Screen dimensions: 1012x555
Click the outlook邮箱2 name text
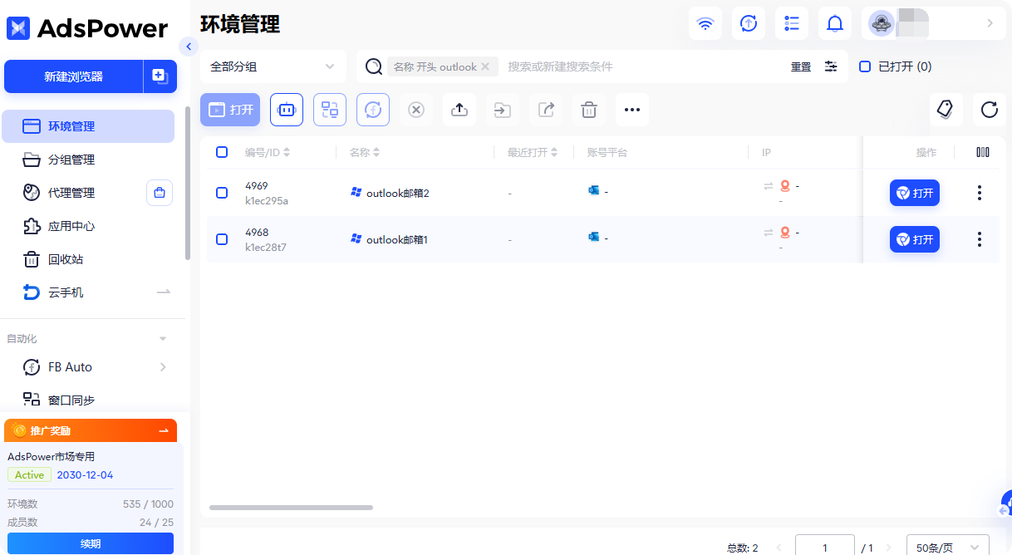click(398, 193)
